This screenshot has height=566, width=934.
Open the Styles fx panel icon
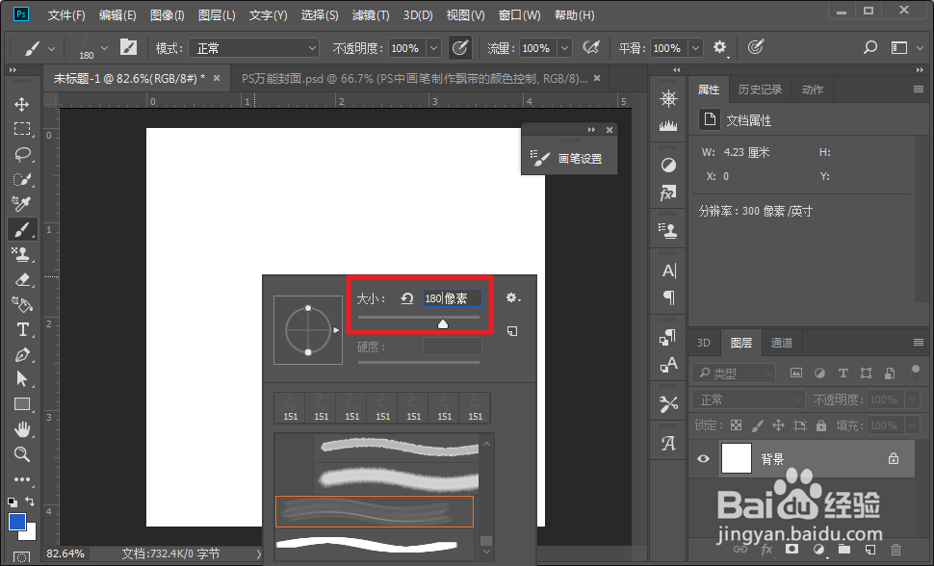pos(668,193)
